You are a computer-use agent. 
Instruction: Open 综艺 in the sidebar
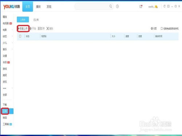pyautogui.click(x=5, y=36)
